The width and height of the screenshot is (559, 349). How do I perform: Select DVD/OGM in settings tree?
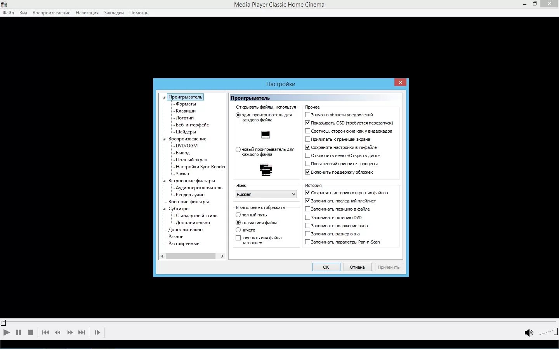click(x=187, y=146)
